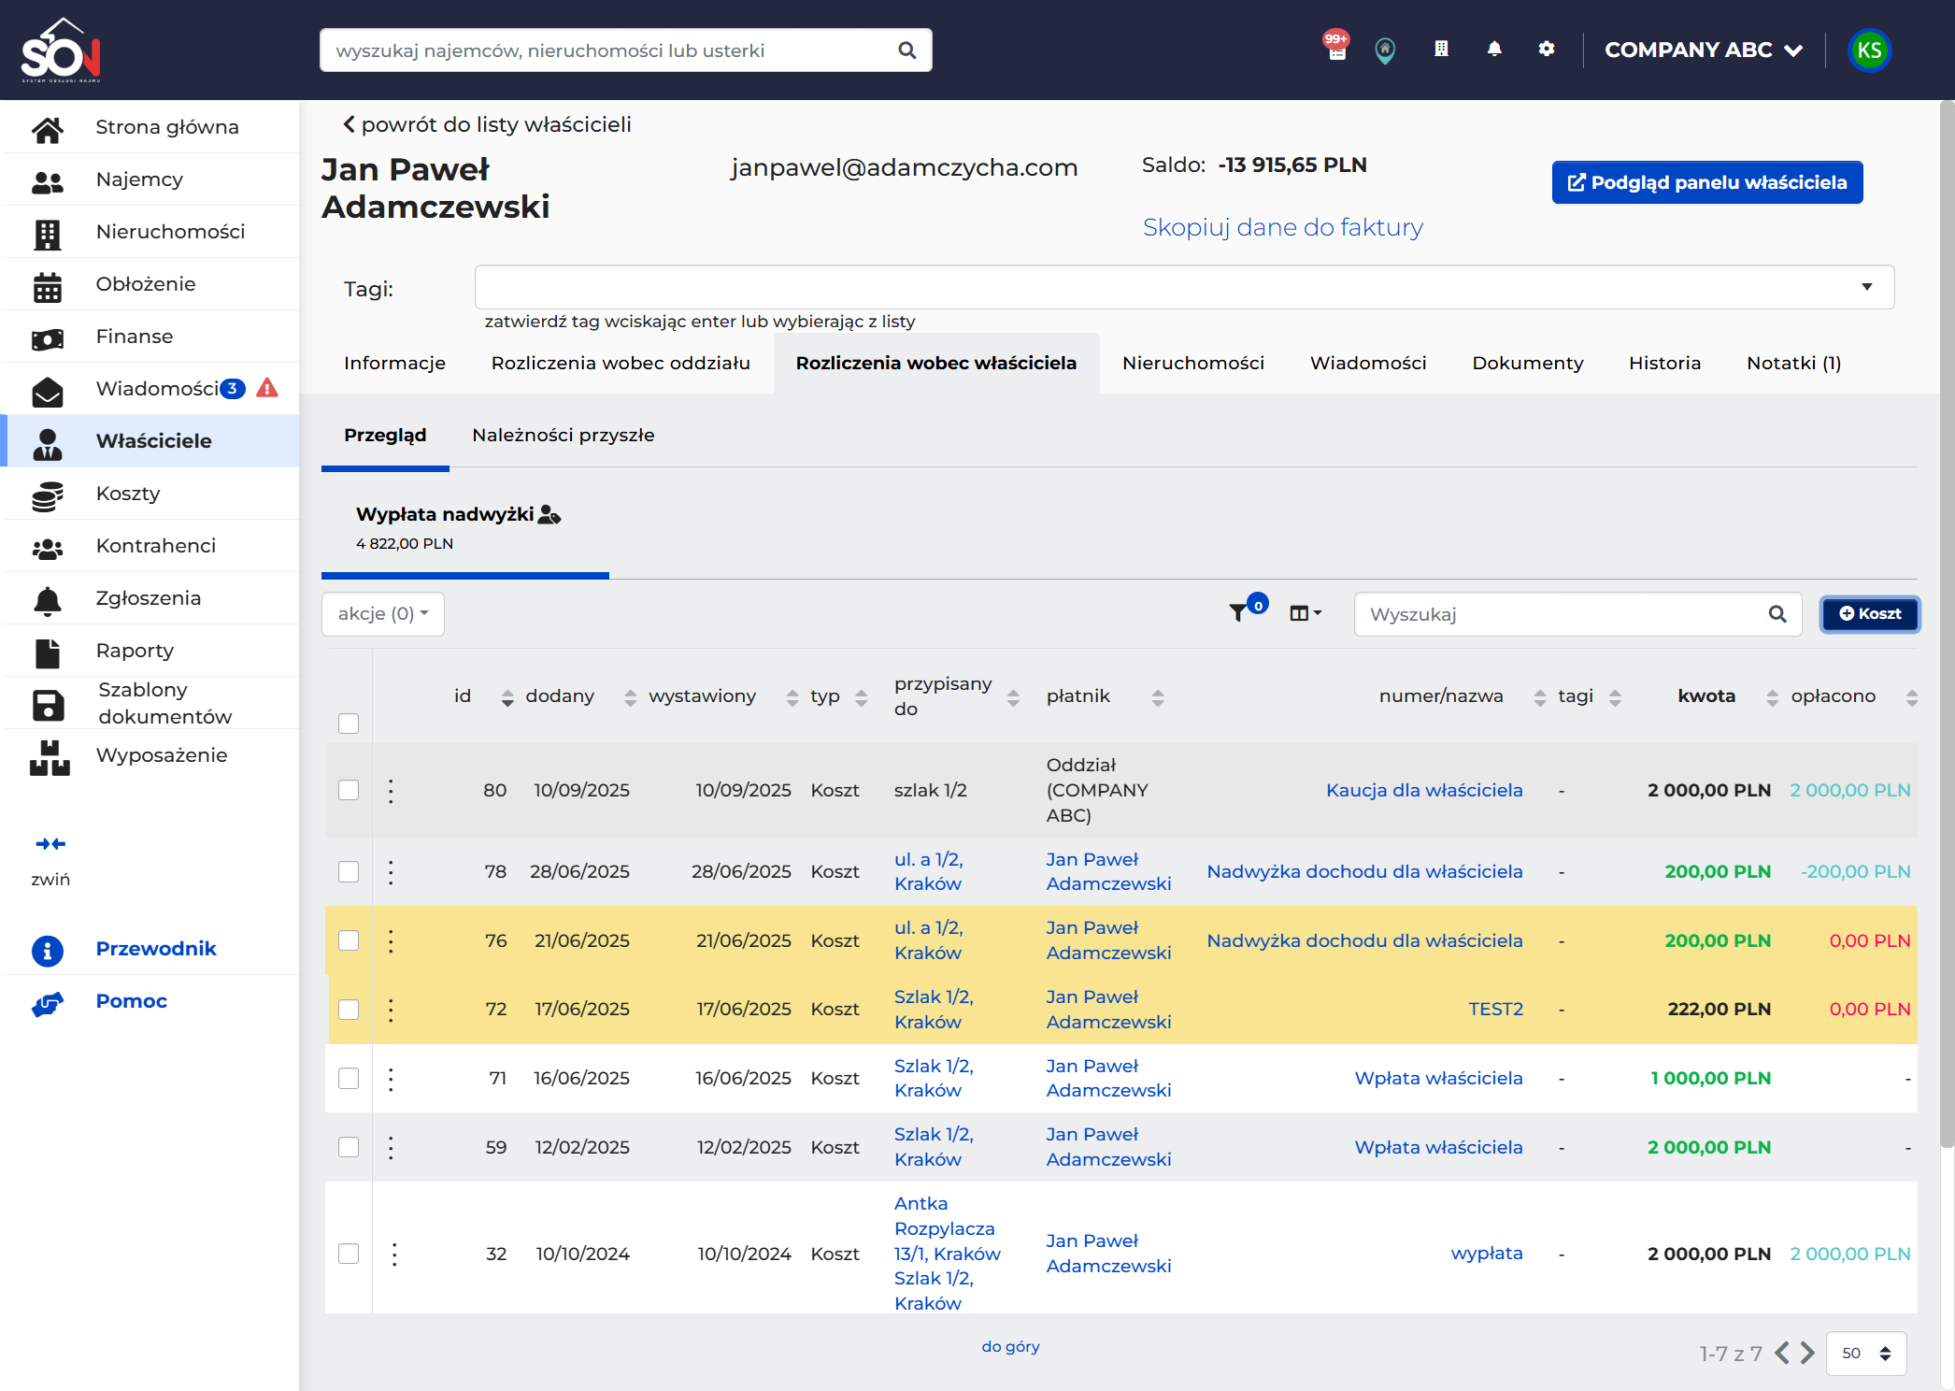Click the Podgląd panelu właściciela button

pos(1707,182)
